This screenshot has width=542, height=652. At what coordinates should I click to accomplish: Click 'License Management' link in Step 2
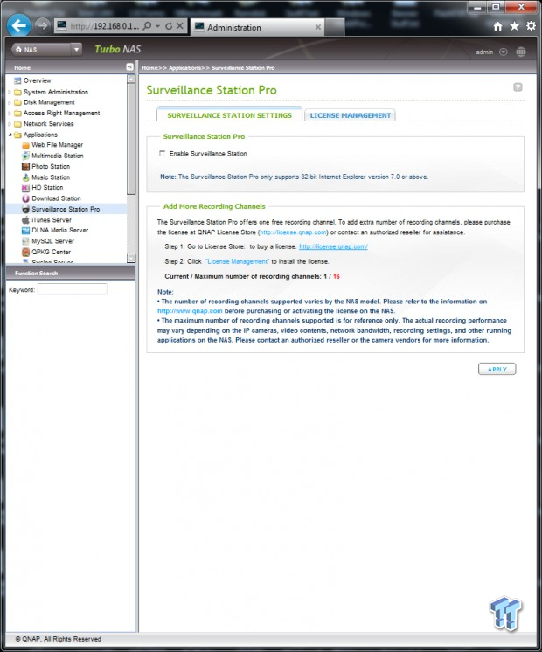tap(238, 261)
